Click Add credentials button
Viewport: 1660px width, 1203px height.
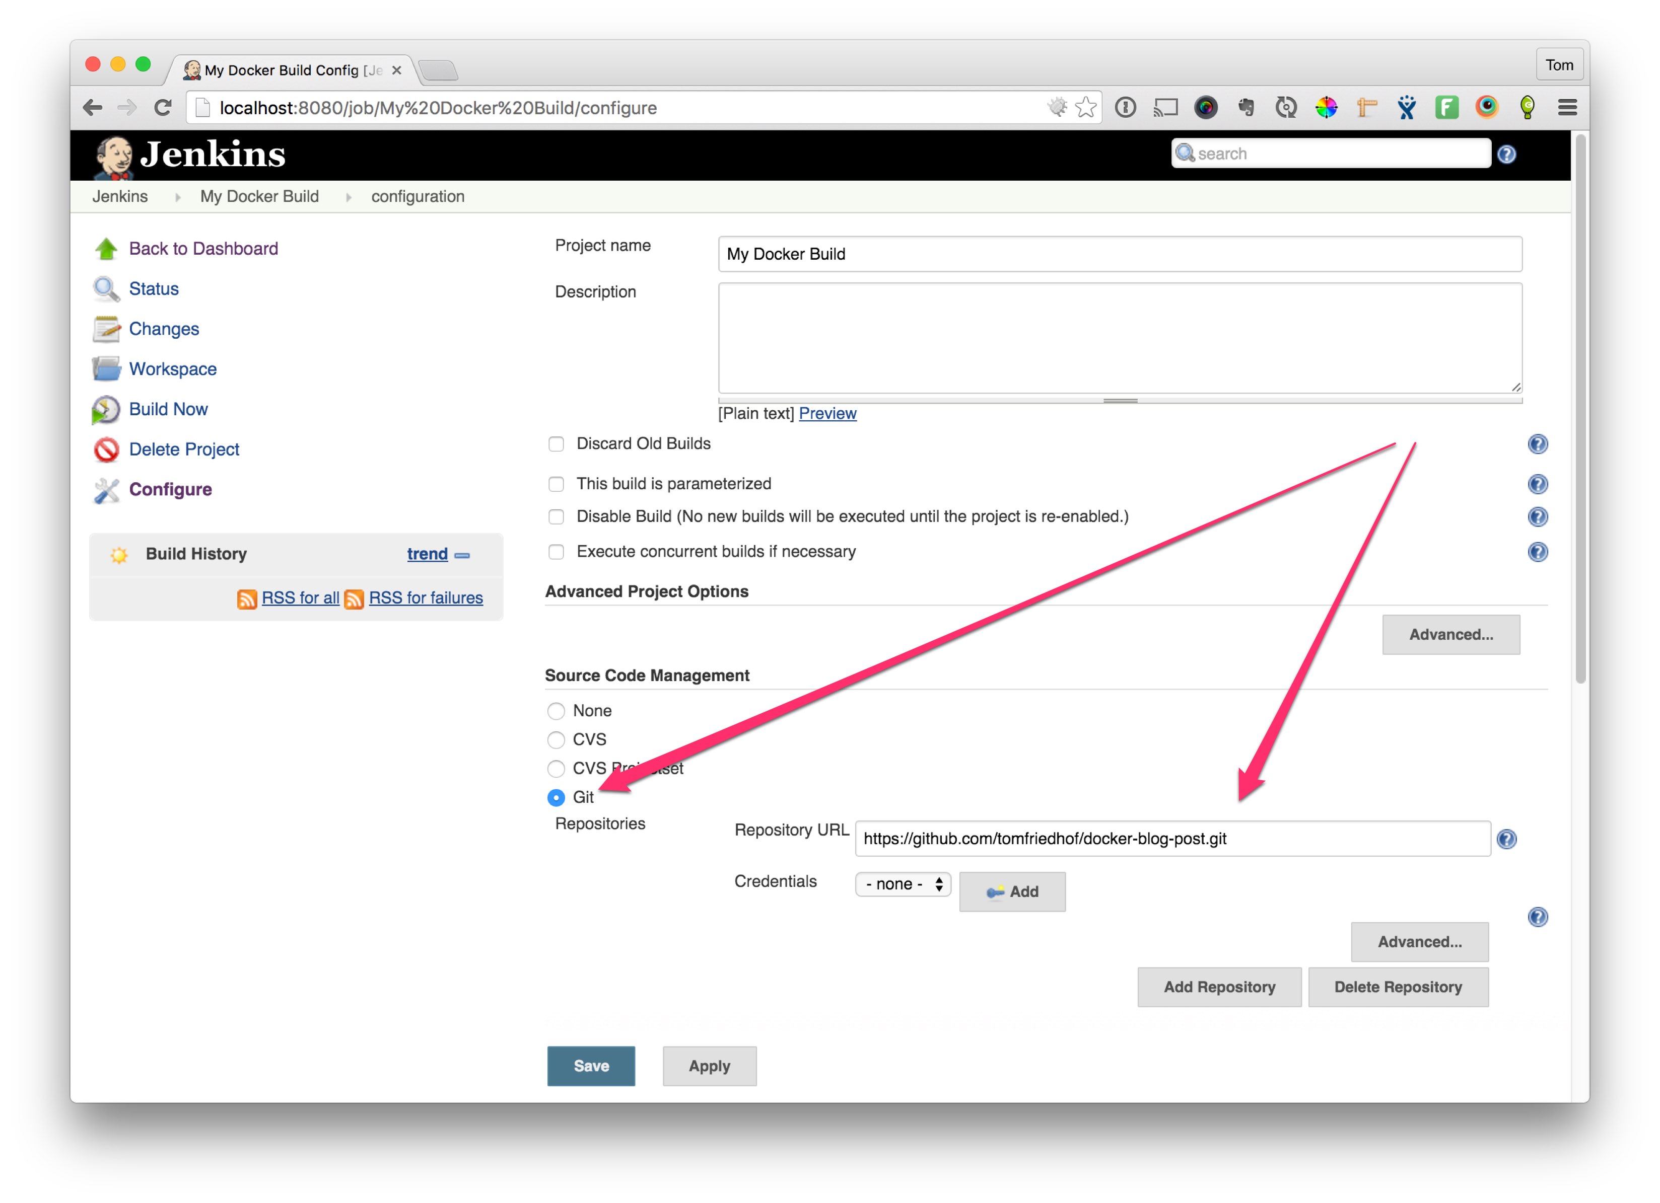coord(1012,892)
